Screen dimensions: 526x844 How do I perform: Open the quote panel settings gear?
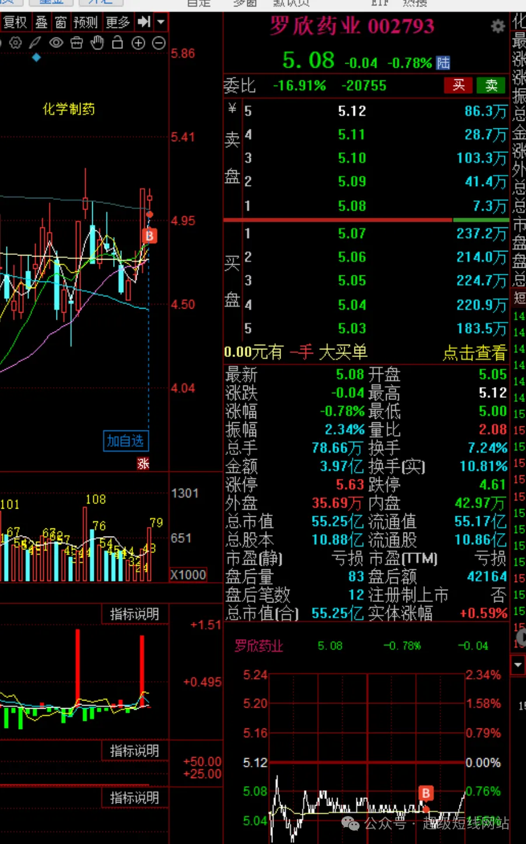497,26
